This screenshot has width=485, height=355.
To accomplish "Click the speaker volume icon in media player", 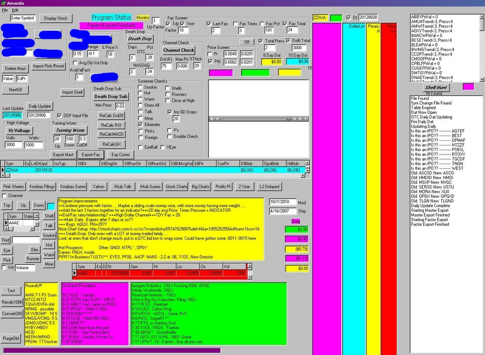I will coord(212,119).
